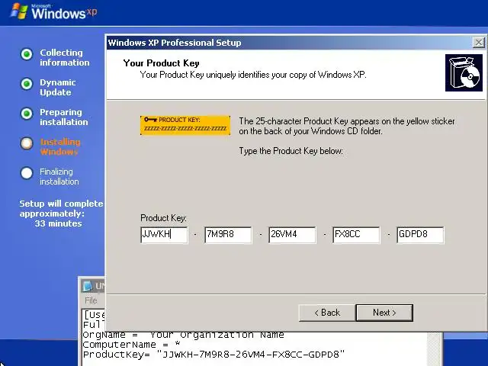The image size is (488, 366).
Task: Click the CD box setup icon
Action: [464, 73]
